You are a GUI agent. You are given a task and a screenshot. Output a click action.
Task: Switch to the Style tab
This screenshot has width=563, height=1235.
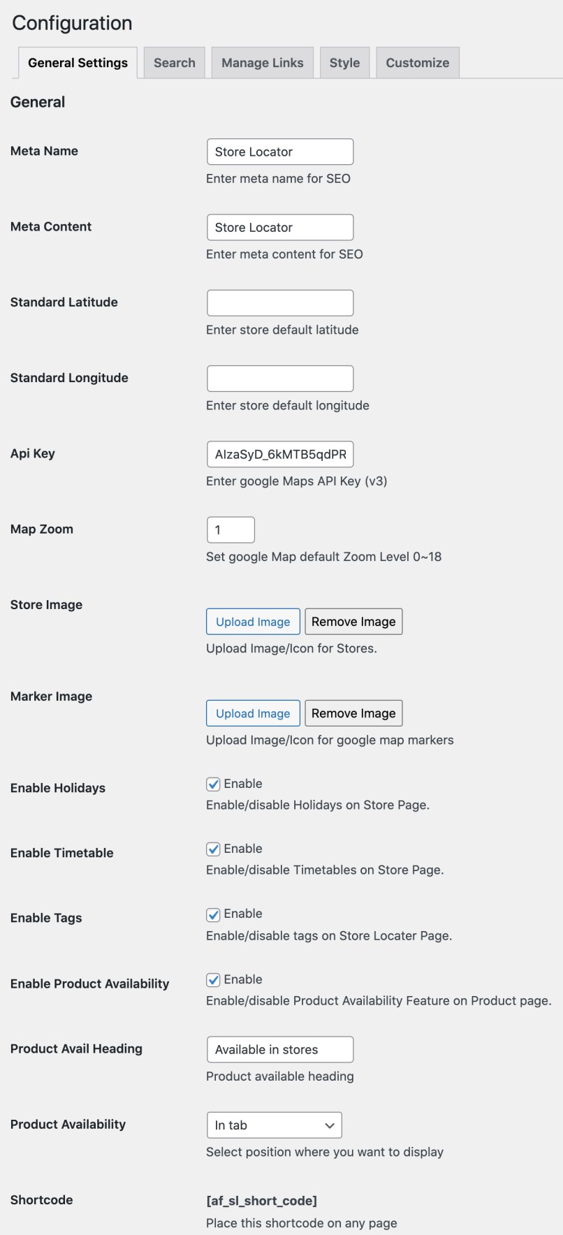tap(344, 62)
